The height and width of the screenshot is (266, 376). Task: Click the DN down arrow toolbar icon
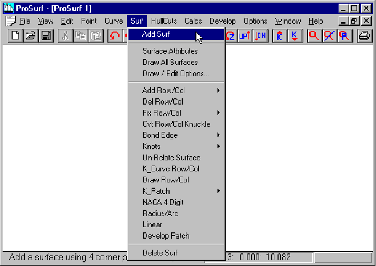click(x=261, y=36)
